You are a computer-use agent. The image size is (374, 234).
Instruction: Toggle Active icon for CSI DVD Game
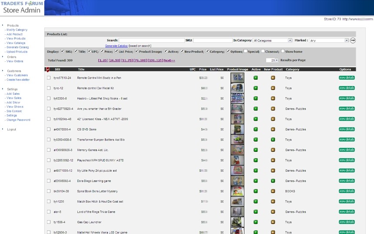(255, 129)
